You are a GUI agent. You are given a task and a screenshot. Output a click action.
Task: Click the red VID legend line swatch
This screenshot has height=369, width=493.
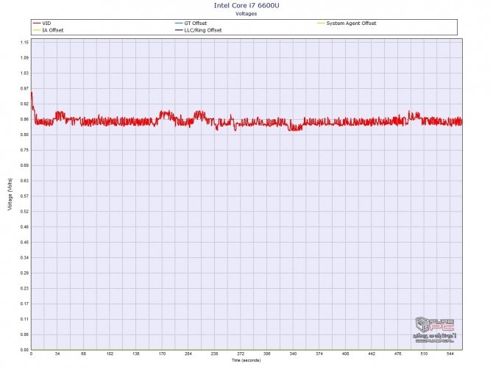click(37, 24)
